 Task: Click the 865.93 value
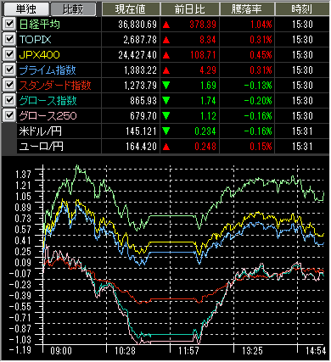[143, 101]
